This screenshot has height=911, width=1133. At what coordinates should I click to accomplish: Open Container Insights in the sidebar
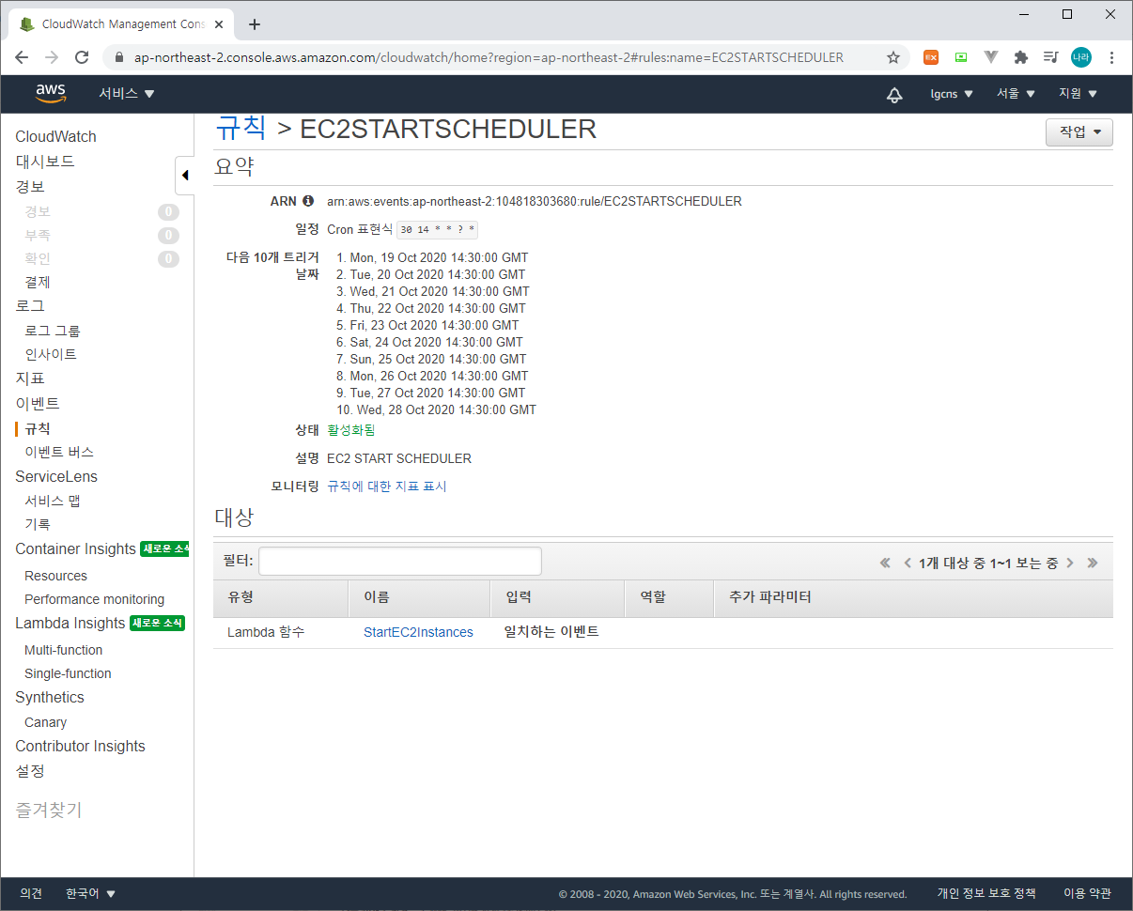[x=75, y=548]
